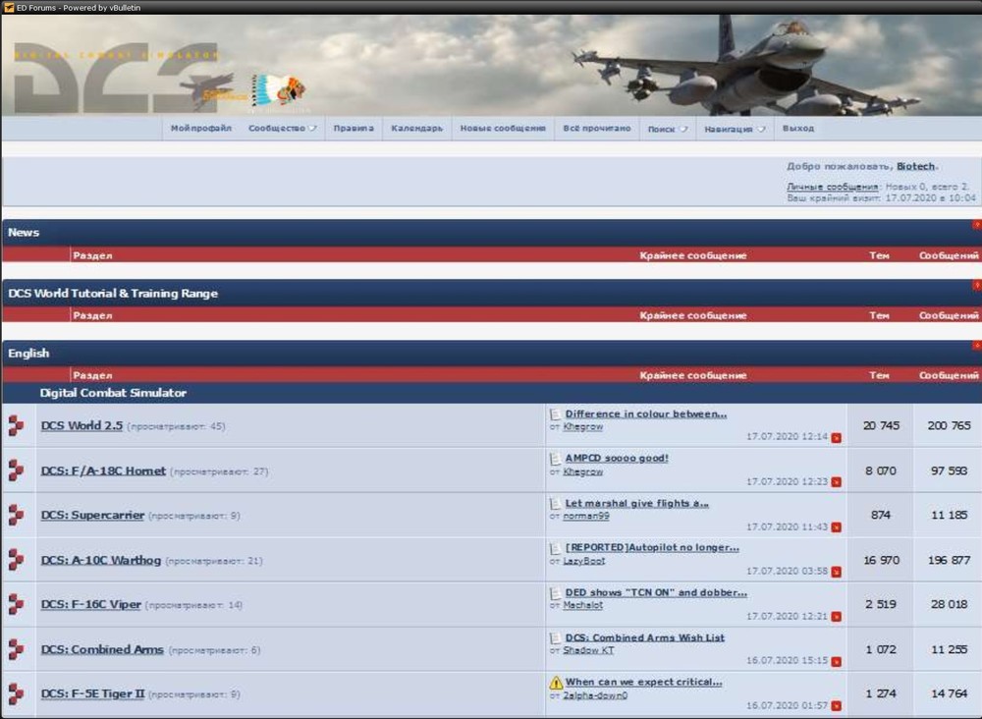982x719 pixels.
Task: Open the Личные сообщения link
Action: [833, 187]
